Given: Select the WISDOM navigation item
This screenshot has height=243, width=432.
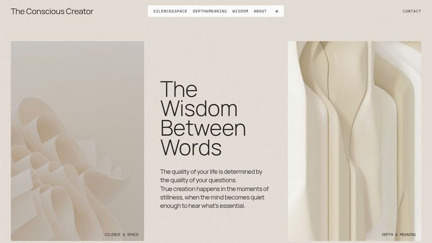Looking at the screenshot, I should point(240,11).
